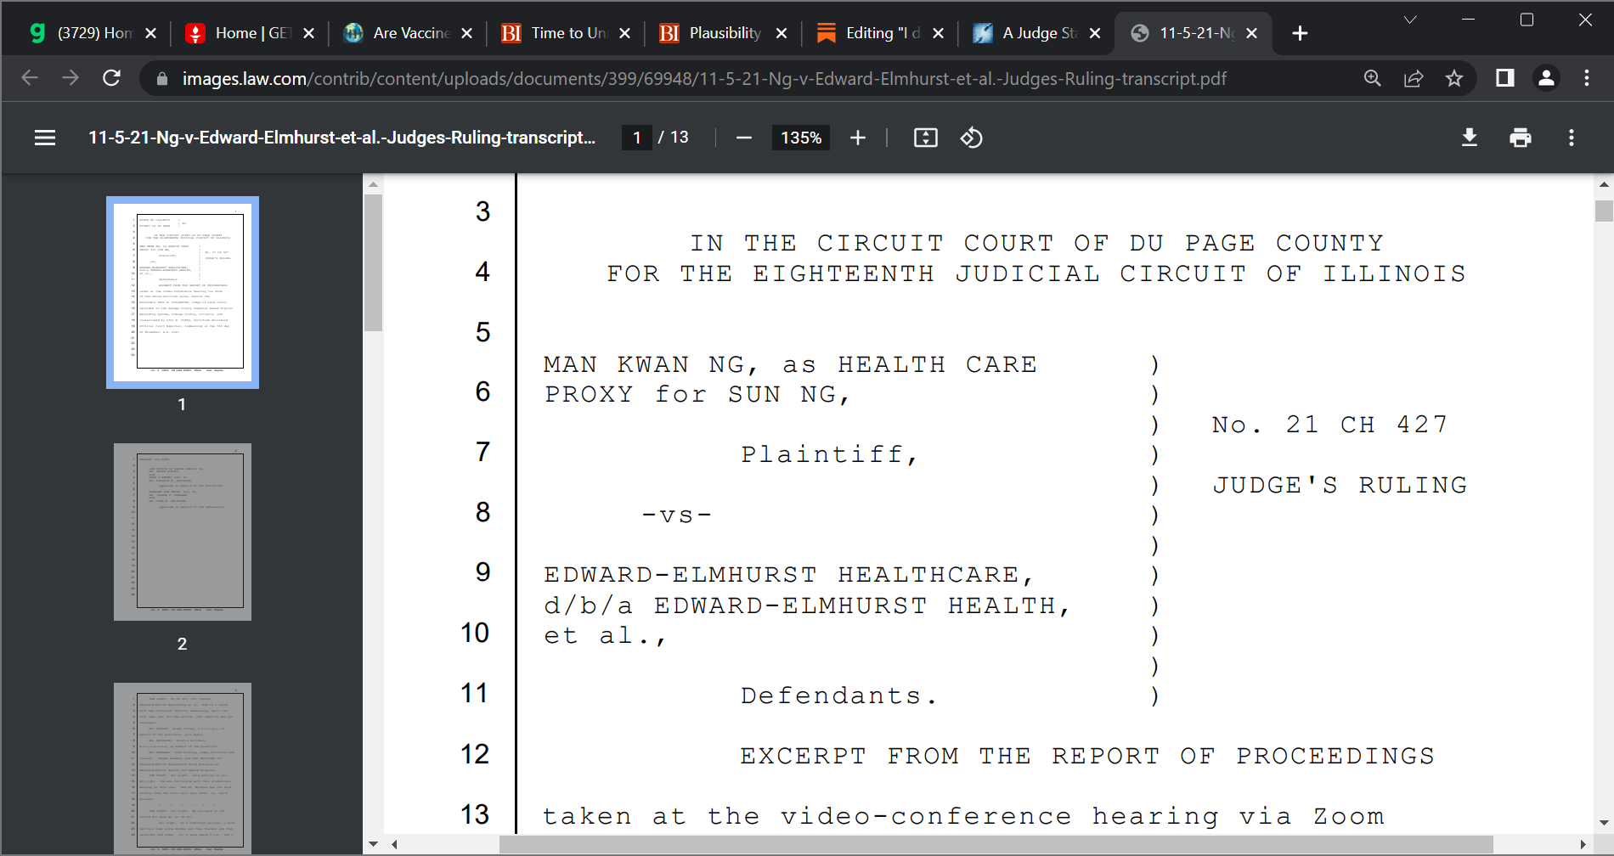Print the PDF document
This screenshot has width=1614, height=856.
1521,138
